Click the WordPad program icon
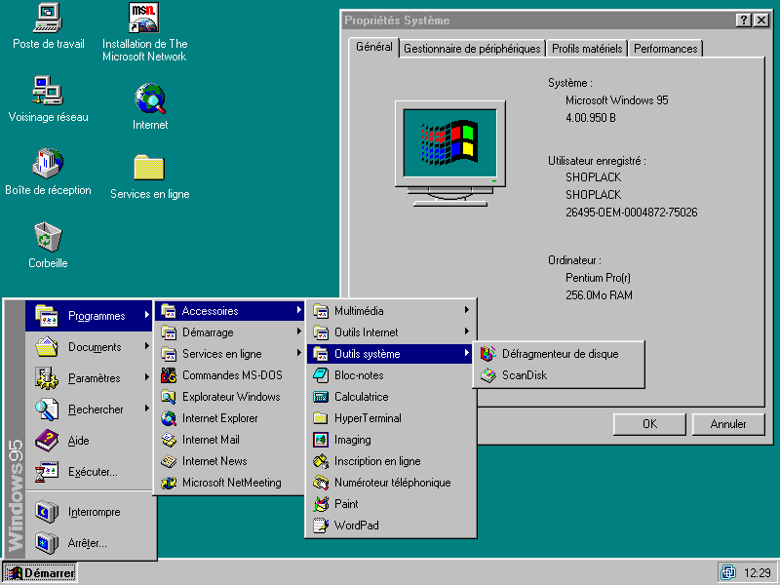This screenshot has width=780, height=585. click(321, 526)
